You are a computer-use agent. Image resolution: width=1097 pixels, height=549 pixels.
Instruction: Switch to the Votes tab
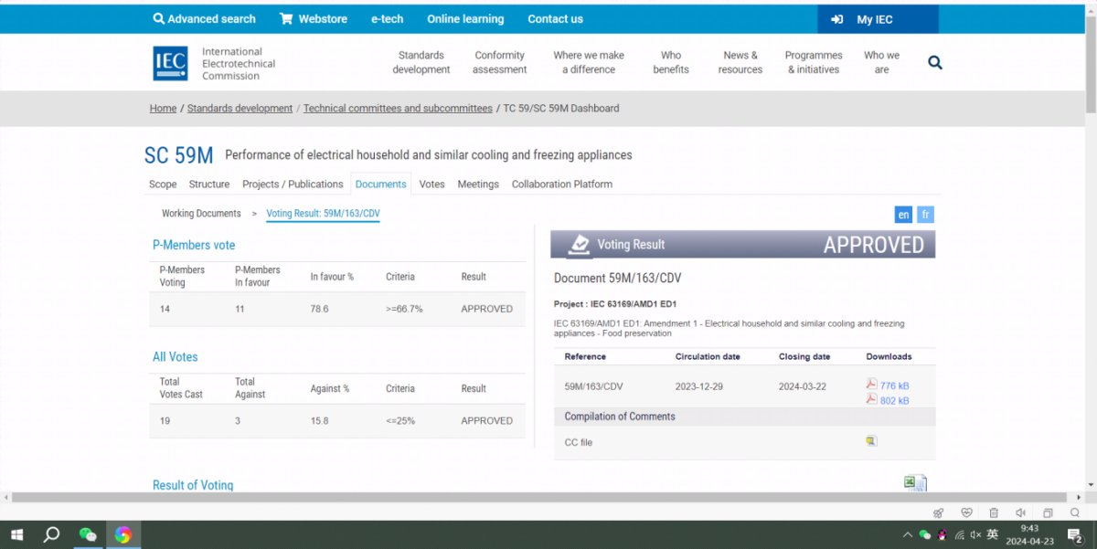[431, 185]
